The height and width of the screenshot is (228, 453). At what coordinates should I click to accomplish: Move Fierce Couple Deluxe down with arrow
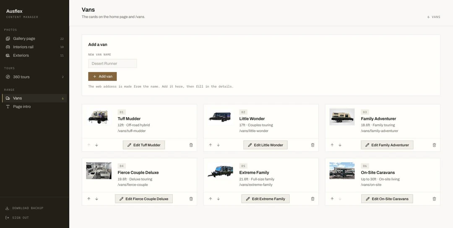[97, 199]
